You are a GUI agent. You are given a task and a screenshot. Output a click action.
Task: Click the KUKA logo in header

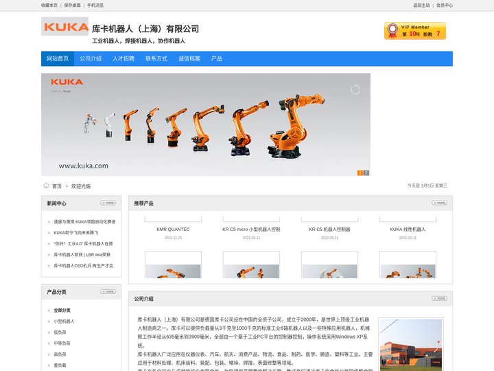click(x=65, y=27)
